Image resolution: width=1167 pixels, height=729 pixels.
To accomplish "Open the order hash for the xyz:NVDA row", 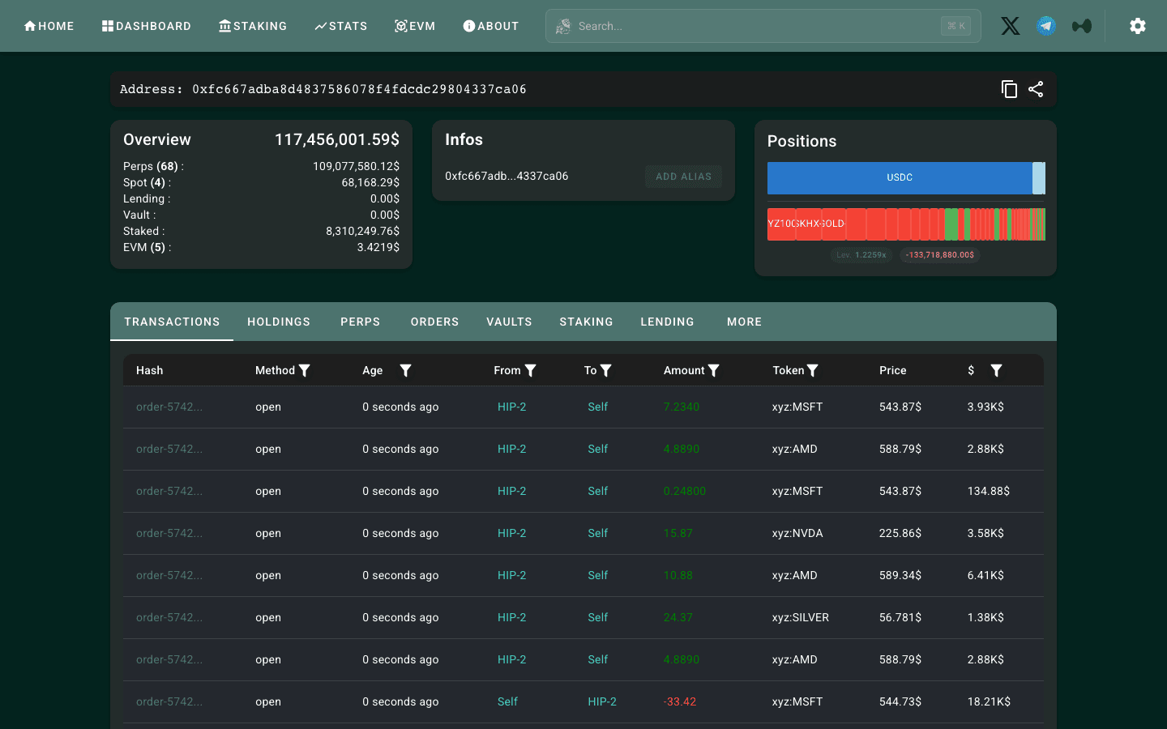I will click(169, 533).
